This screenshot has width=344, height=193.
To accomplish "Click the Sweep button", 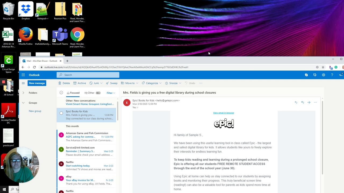I will tap(112, 83).
